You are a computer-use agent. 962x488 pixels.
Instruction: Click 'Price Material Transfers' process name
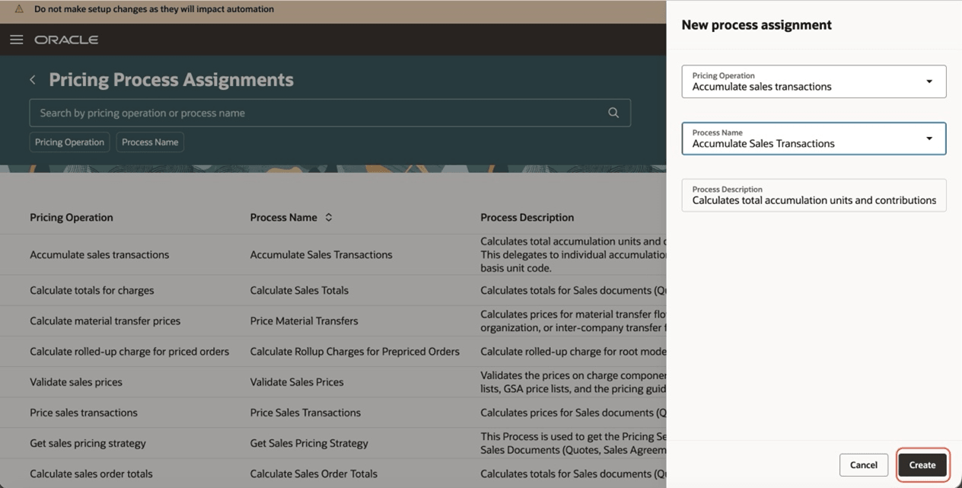304,321
